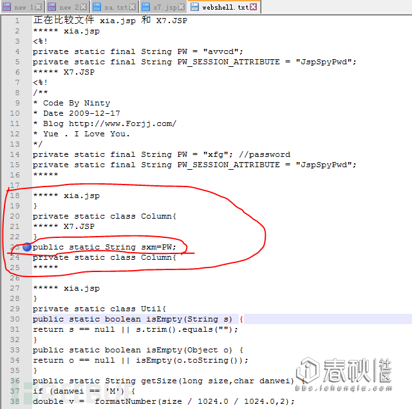This screenshot has width=412, height=409.
Task: Close the x7.jsp tab
Action: [181, 7]
